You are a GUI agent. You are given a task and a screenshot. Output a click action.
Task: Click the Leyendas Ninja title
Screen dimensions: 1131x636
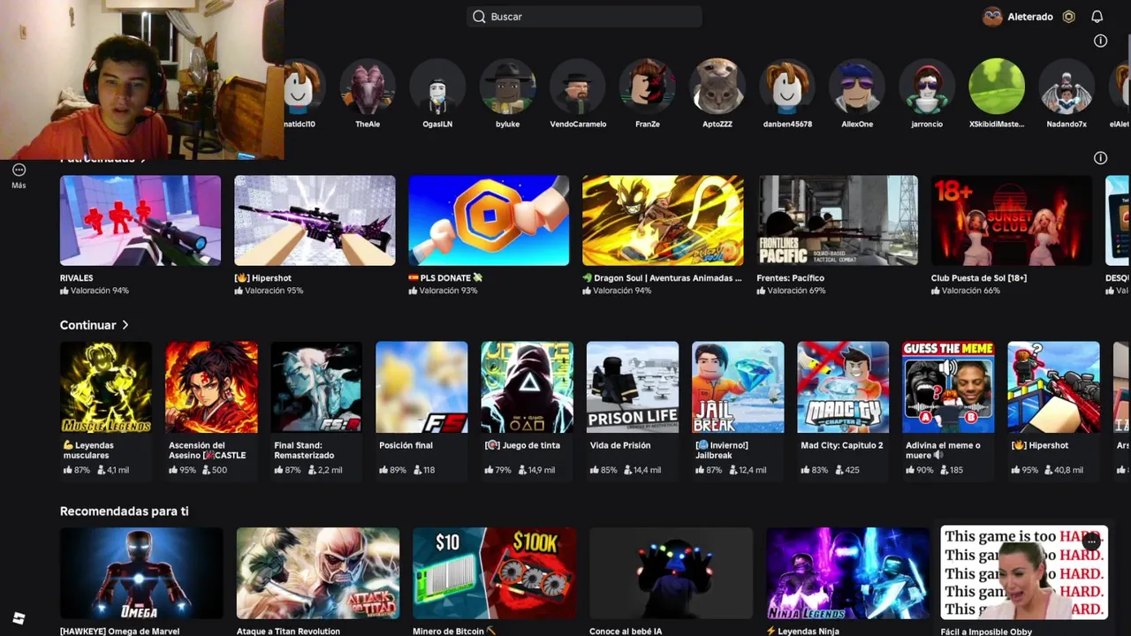click(x=802, y=631)
